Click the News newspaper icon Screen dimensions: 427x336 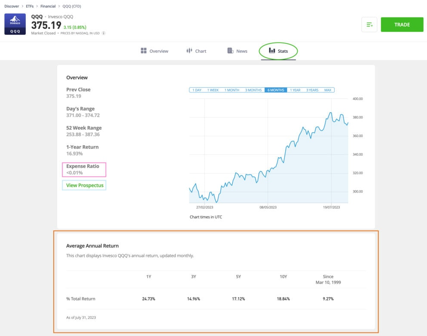tap(230, 51)
